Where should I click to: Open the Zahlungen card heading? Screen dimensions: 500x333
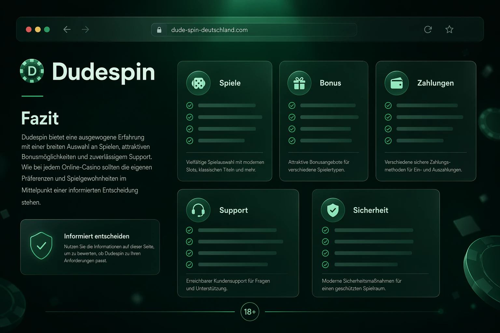coord(436,83)
